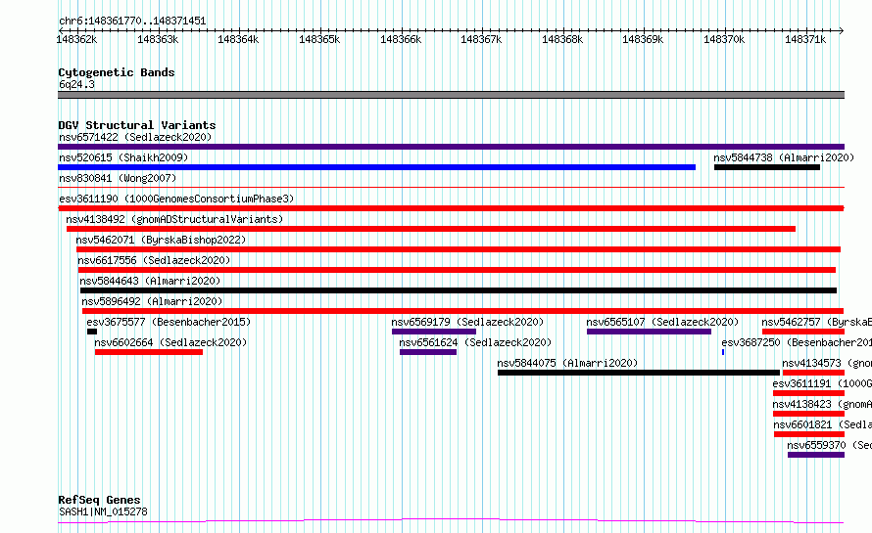Click the red nsv4138492 variant bar
Viewport: 872px width, 533px height.
pyautogui.click(x=431, y=229)
